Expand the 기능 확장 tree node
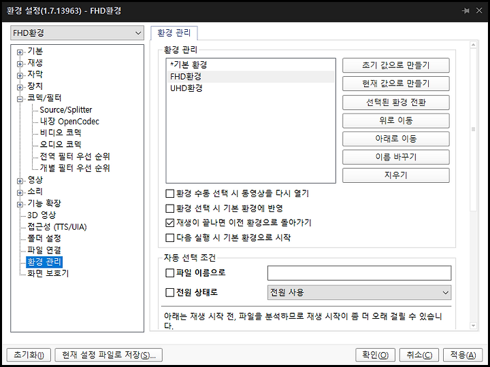Viewport: 490px width, 367px height. point(20,205)
